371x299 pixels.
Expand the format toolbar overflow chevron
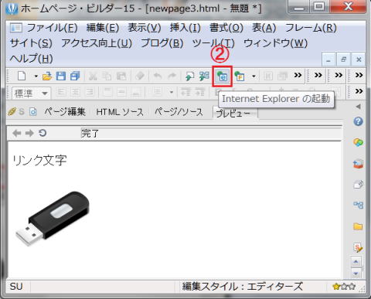click(x=359, y=91)
